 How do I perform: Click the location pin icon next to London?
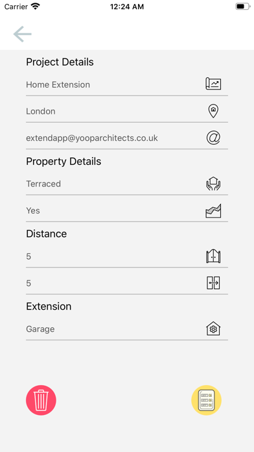pos(213,111)
